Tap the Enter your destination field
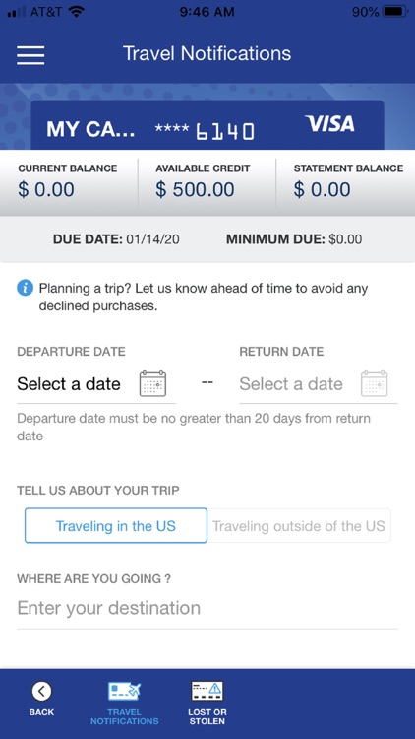Screen dimensions: 415x739 pyautogui.click(x=207, y=608)
